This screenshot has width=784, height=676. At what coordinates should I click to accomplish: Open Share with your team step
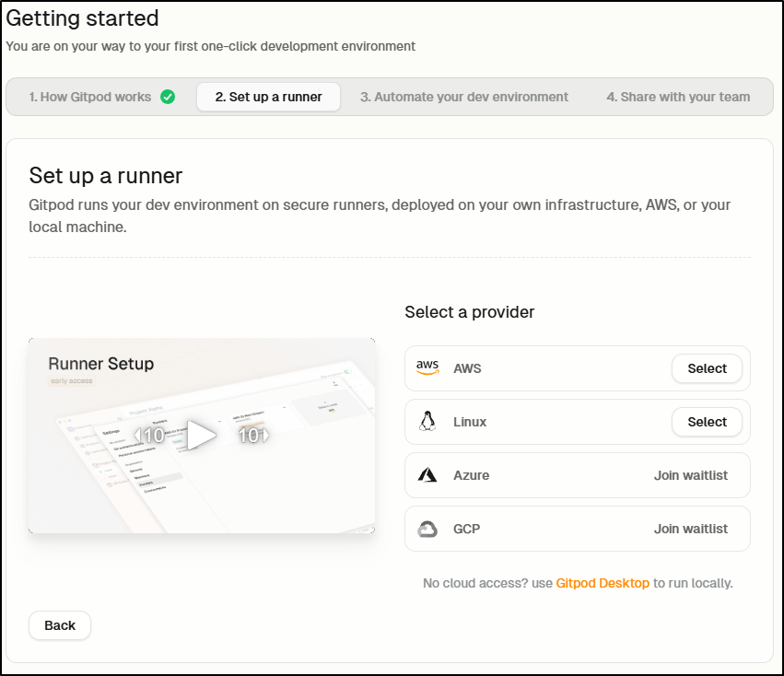pos(678,97)
